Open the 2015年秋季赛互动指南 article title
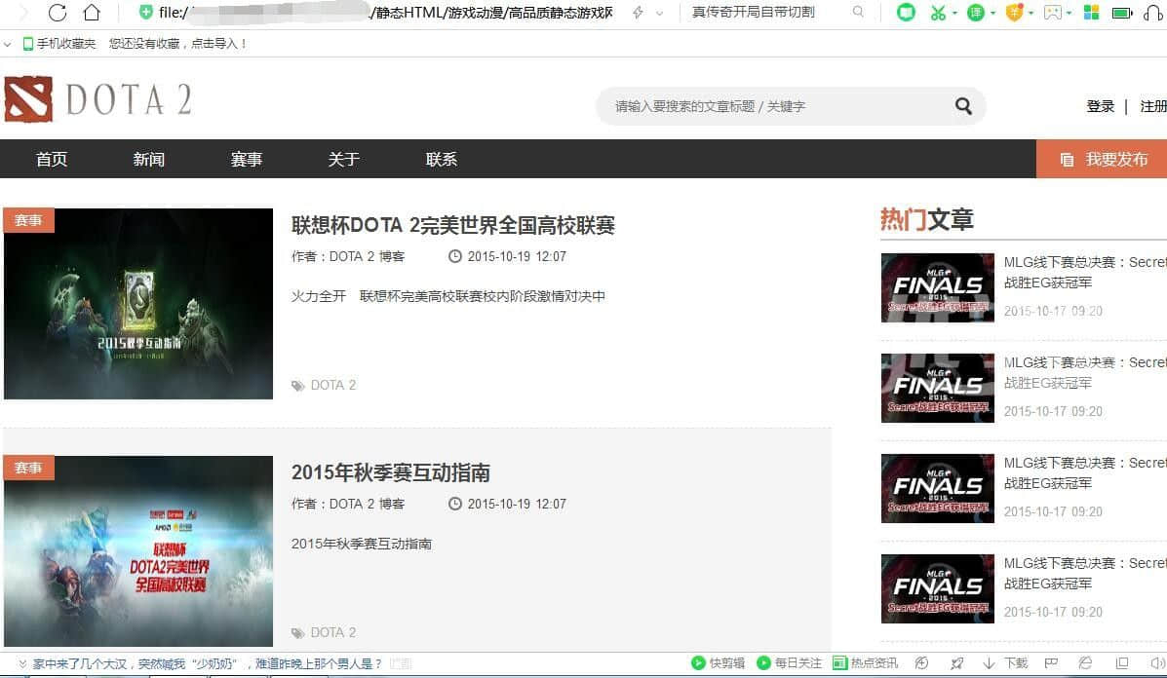Viewport: 1167px width, 678px height. tap(390, 472)
